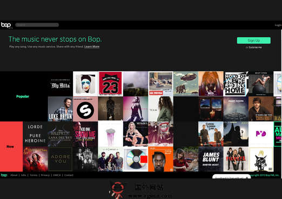Open Kid Ink Show Me cover
Viewport: 282px width, 199px height.
click(x=85, y=134)
